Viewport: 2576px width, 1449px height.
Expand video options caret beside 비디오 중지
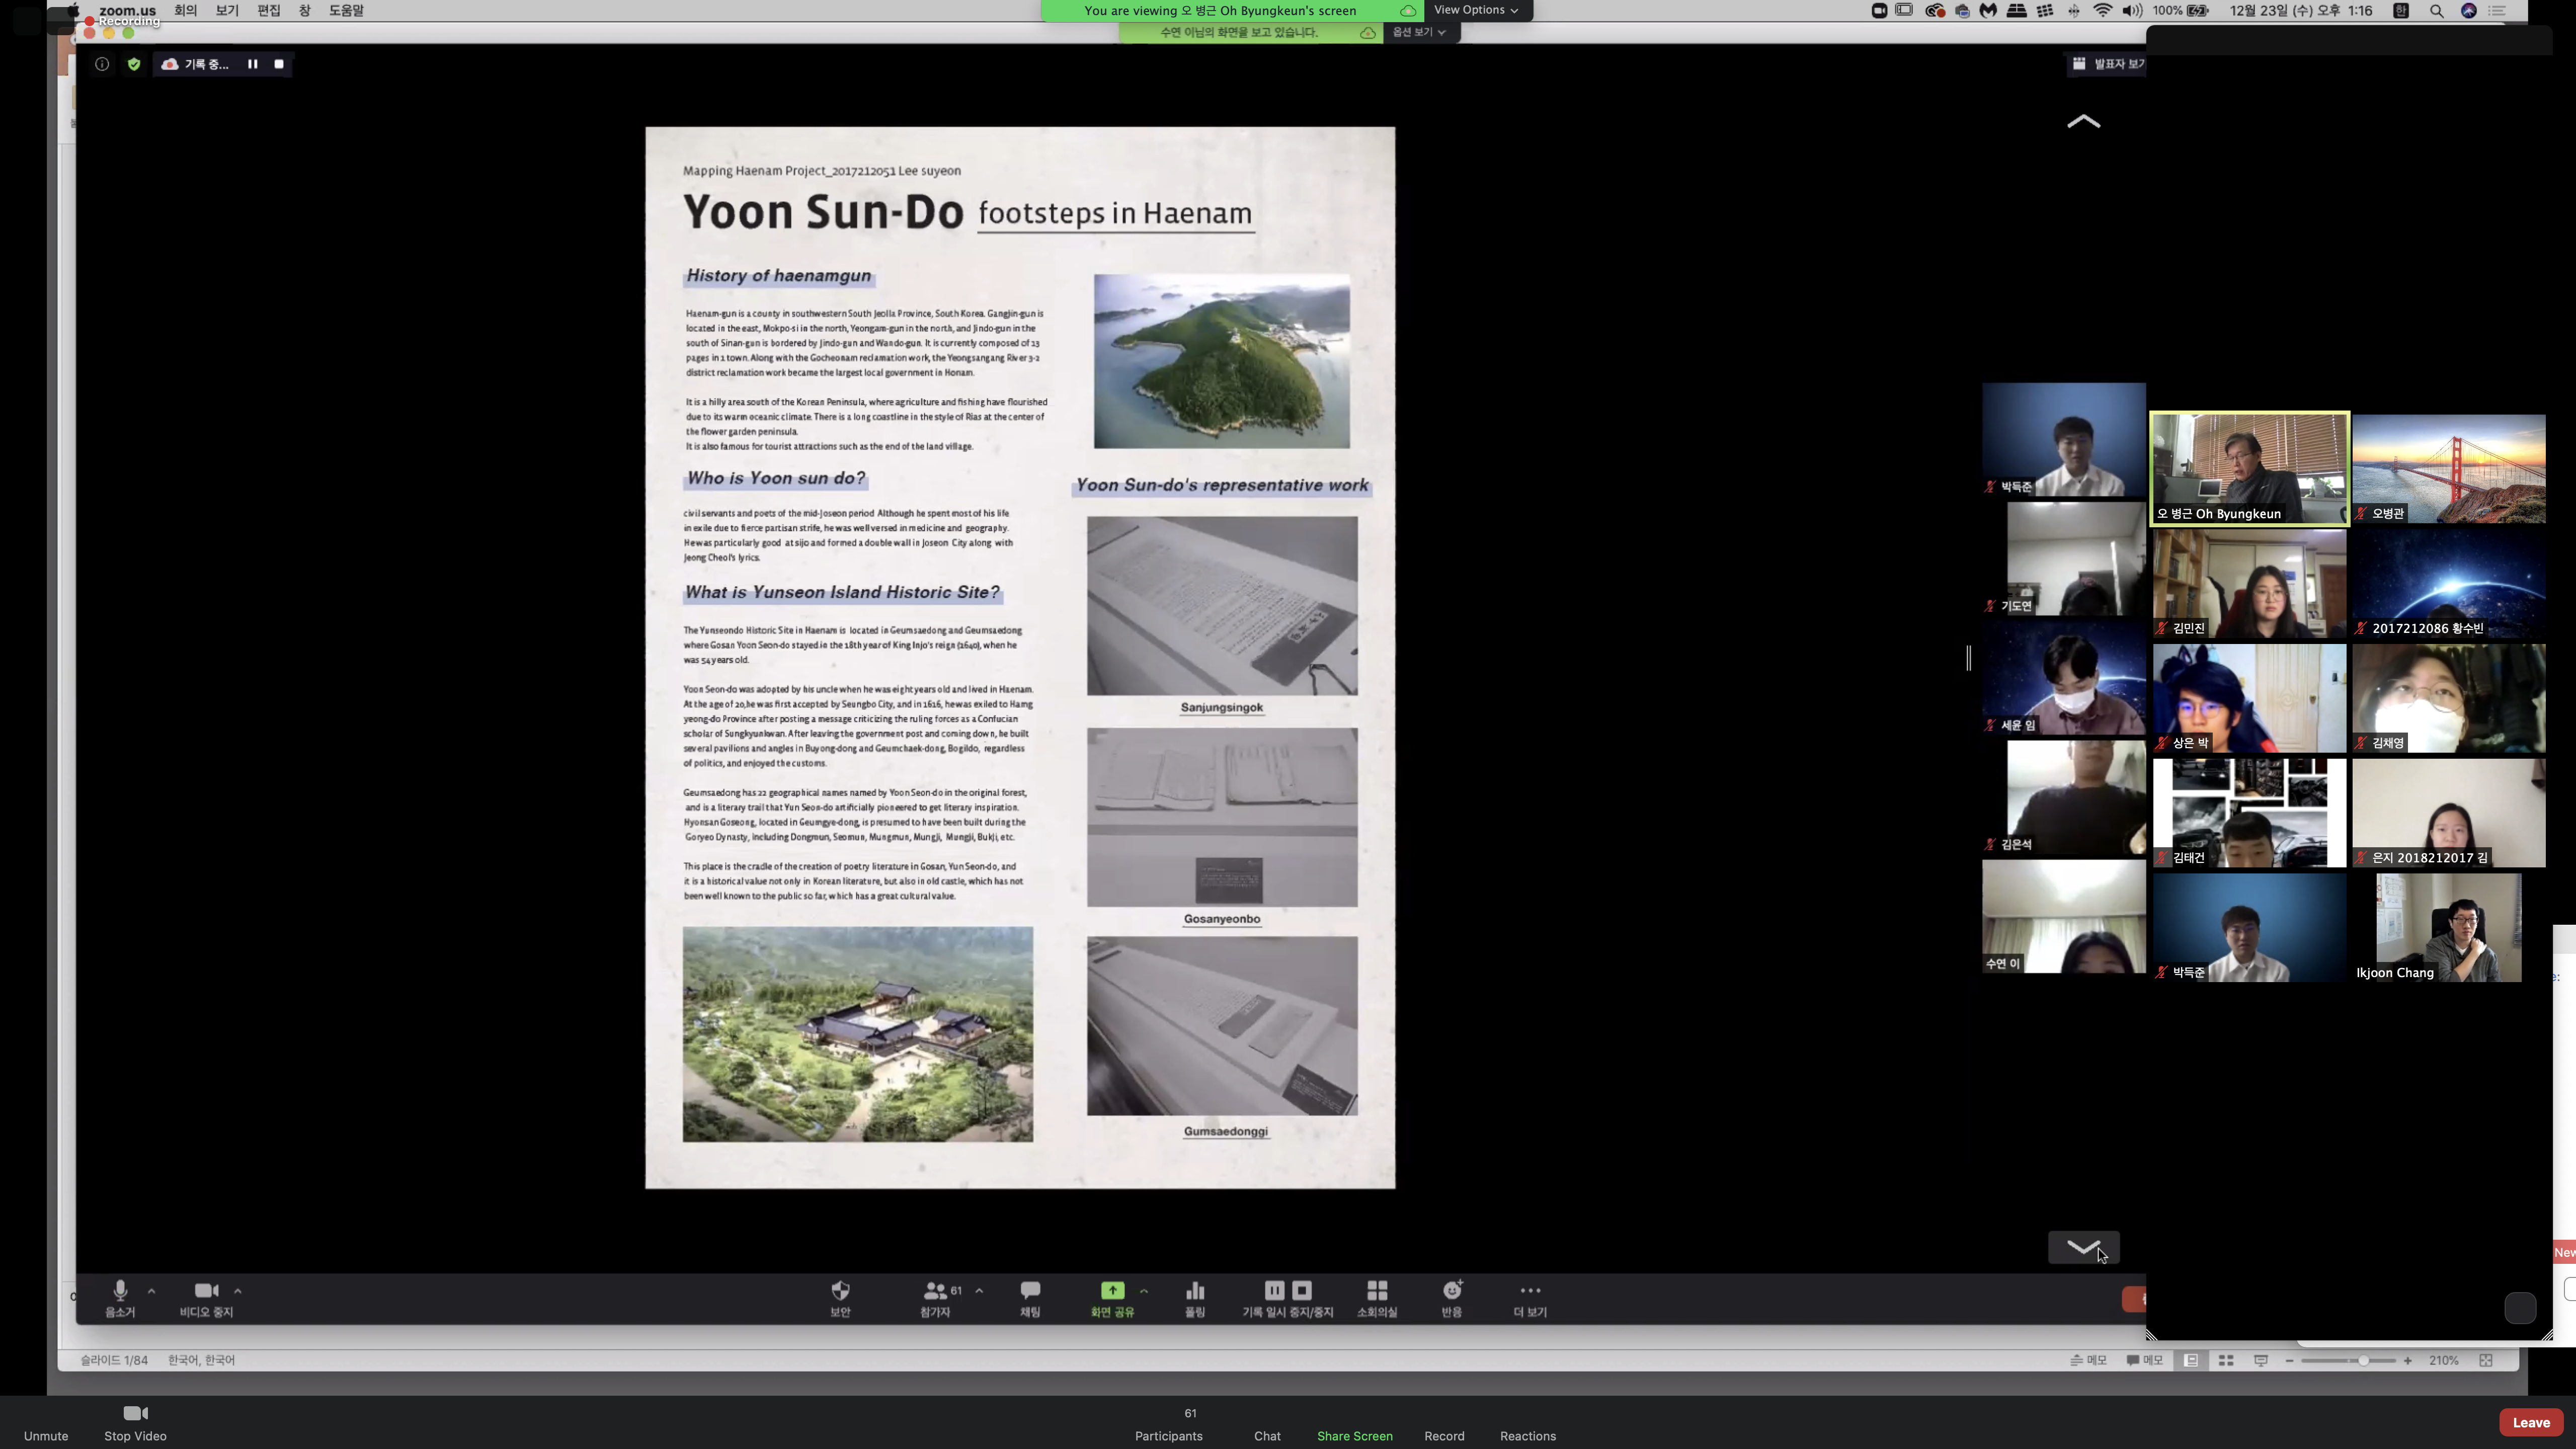[238, 1291]
